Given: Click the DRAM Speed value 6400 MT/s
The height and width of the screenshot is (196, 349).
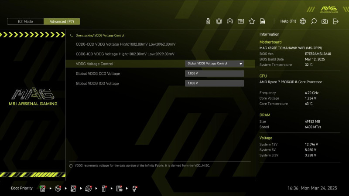Looking at the screenshot, I should (313, 127).
